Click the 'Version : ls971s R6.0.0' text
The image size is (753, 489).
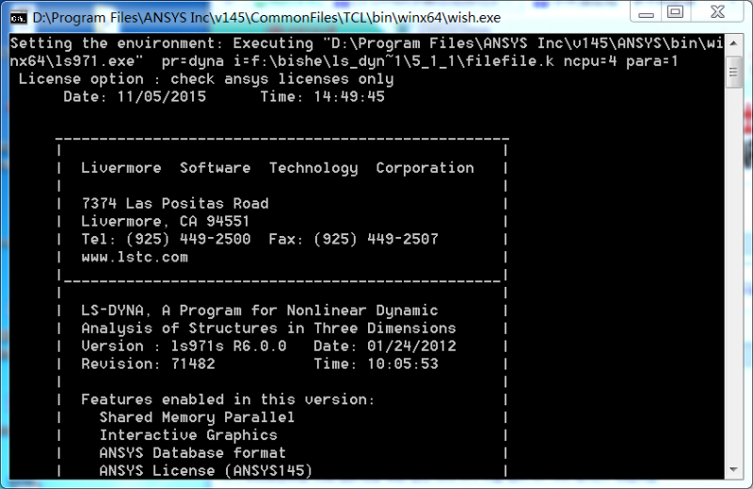[184, 346]
